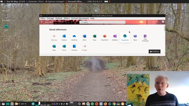Viewport: 189px width, 106px height.
Task: Click the Feedback button
Action: tap(154, 52)
